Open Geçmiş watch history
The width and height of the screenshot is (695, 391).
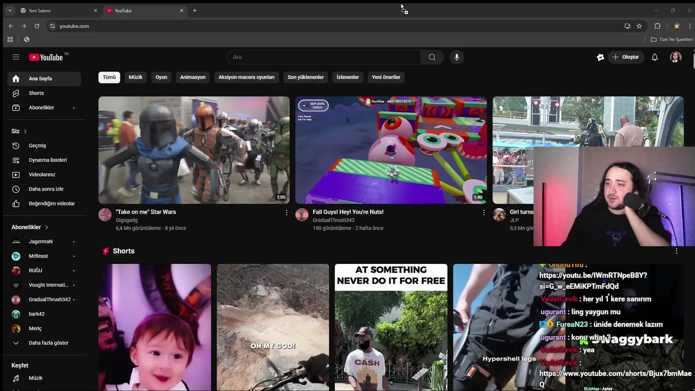tap(44, 146)
